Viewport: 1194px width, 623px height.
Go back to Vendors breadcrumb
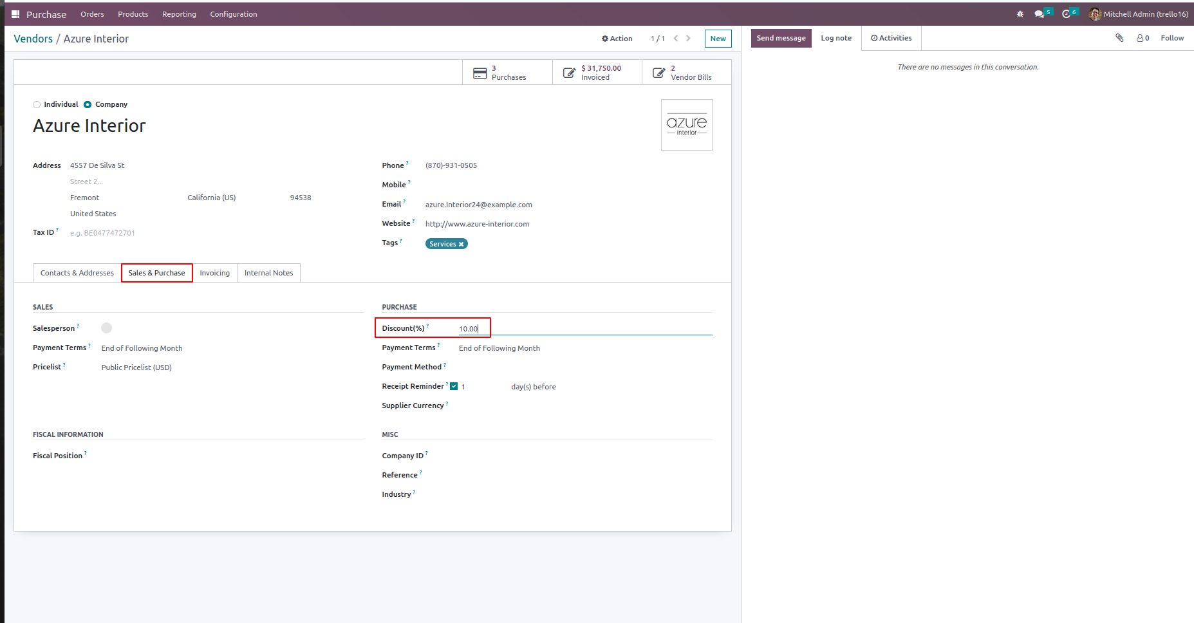point(33,39)
